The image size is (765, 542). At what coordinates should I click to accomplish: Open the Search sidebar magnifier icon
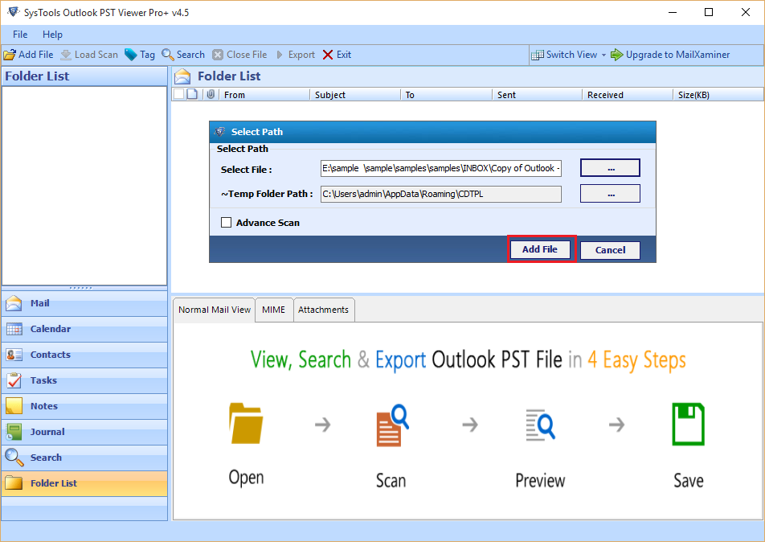point(14,458)
